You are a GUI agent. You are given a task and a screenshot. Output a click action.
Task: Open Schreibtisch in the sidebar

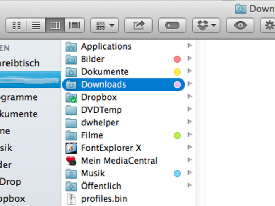tap(20, 63)
